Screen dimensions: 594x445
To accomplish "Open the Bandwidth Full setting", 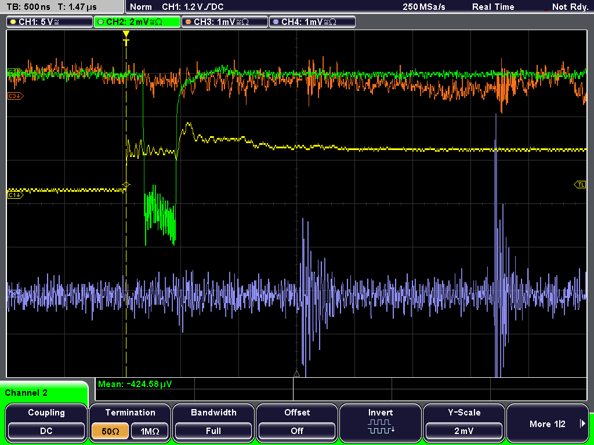I will pos(213,422).
